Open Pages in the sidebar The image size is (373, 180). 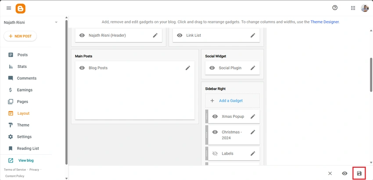pyautogui.click(x=22, y=102)
